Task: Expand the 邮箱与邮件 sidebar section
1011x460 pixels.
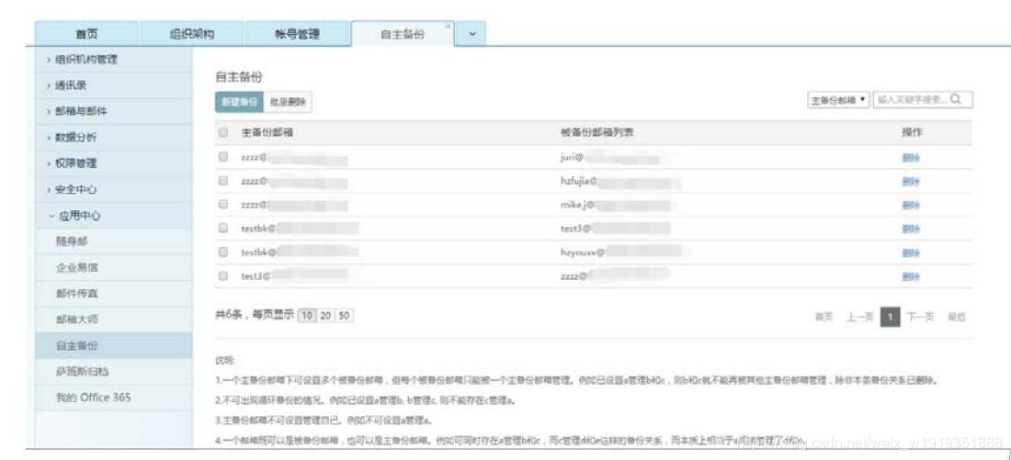Action: (114, 111)
